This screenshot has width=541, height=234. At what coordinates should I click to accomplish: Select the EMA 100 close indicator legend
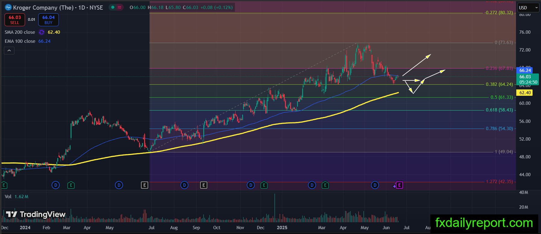20,41
